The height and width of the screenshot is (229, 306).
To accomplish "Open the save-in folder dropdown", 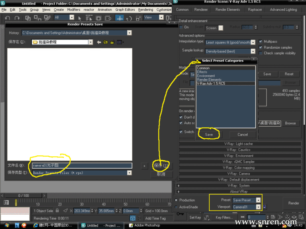I will pos(90,42).
